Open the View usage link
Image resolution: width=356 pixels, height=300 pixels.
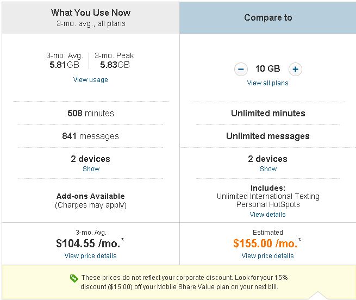[x=90, y=80]
